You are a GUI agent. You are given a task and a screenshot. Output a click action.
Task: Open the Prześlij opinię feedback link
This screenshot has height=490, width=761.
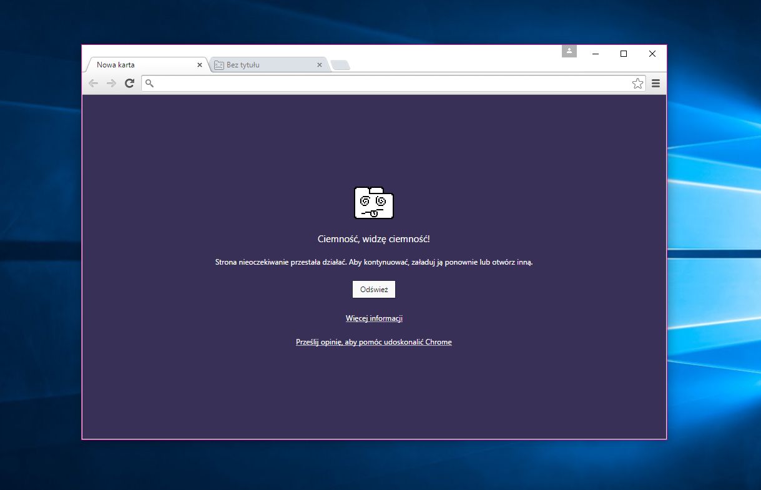(x=374, y=342)
